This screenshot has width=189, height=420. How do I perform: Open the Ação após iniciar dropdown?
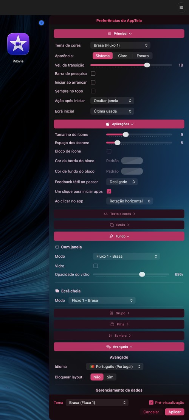[x=112, y=101]
